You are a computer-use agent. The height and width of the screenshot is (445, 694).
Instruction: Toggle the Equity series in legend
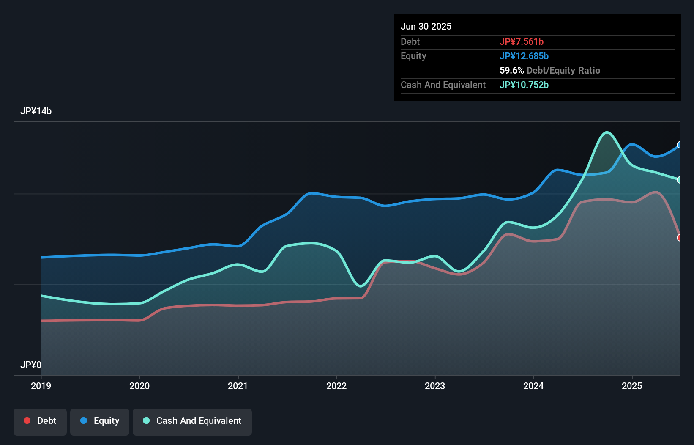point(100,421)
